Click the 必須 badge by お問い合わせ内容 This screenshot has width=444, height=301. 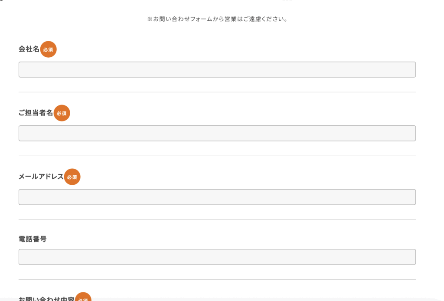[83, 297]
